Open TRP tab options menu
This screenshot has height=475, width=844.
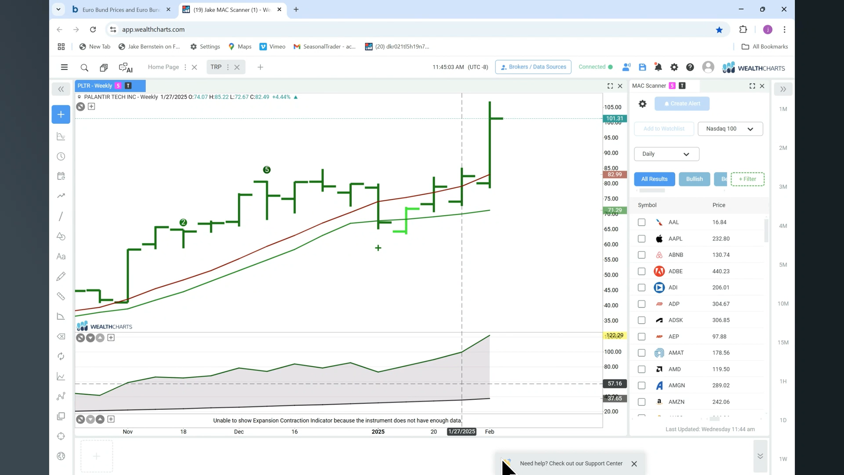pos(228,67)
